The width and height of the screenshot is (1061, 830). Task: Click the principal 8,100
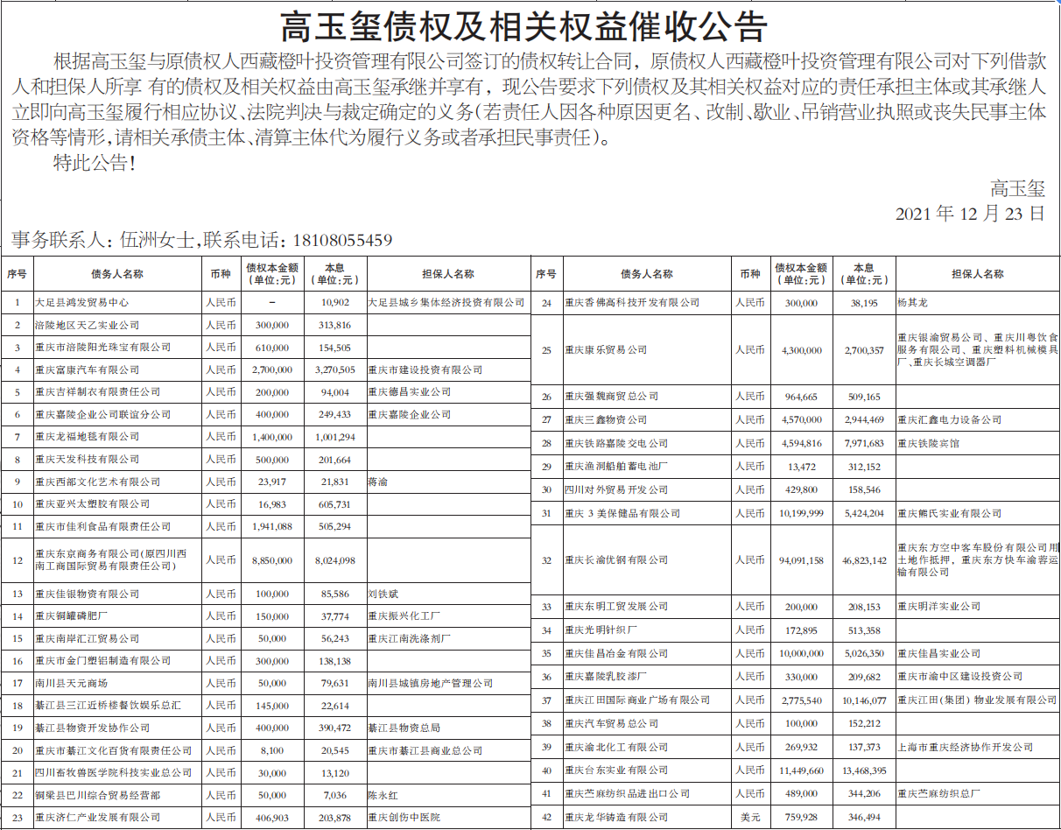272,751
